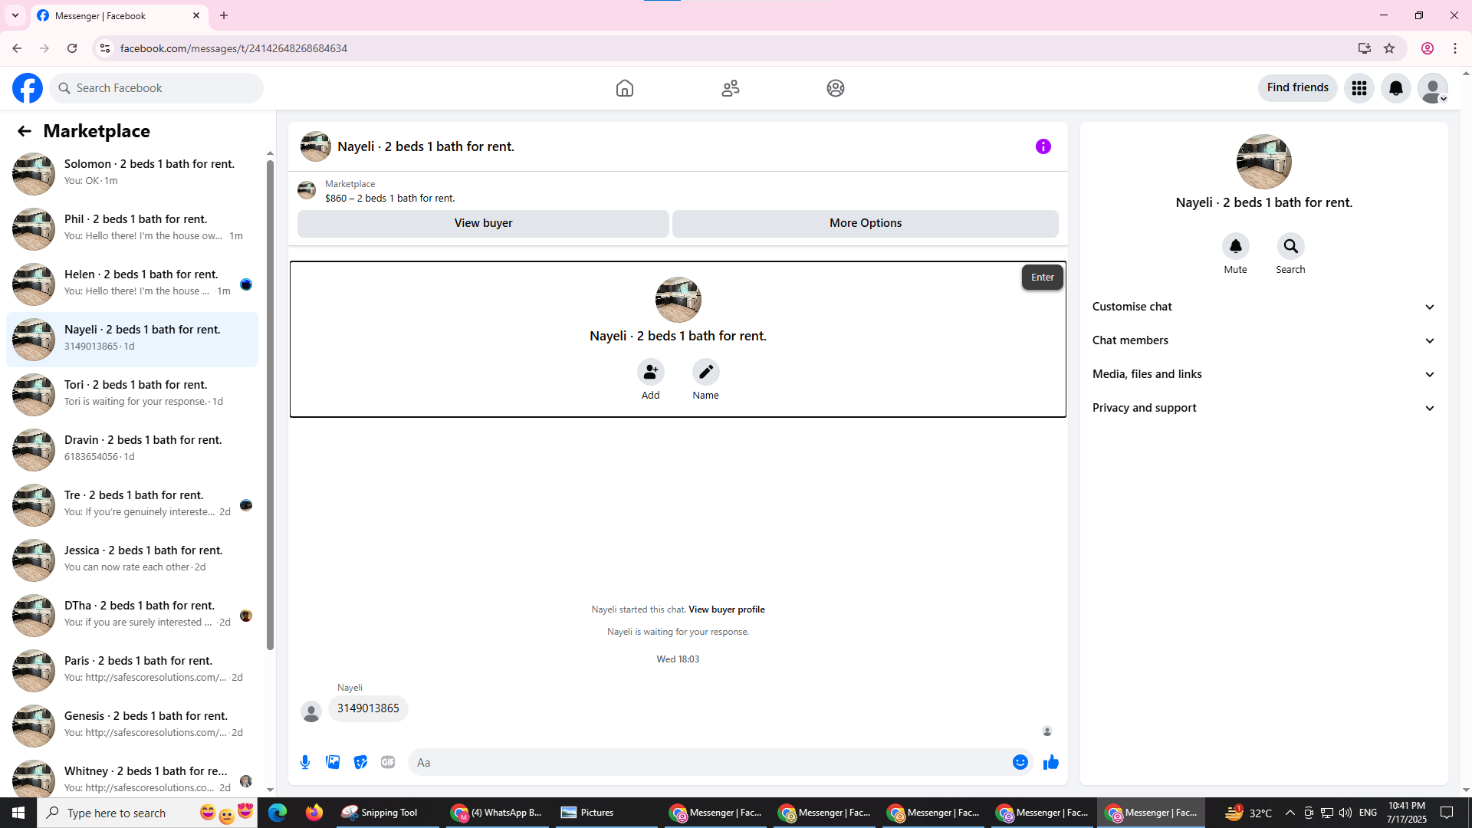Screen dimensions: 1472x828
Task: Open a new browser tab
Action: 224,15
